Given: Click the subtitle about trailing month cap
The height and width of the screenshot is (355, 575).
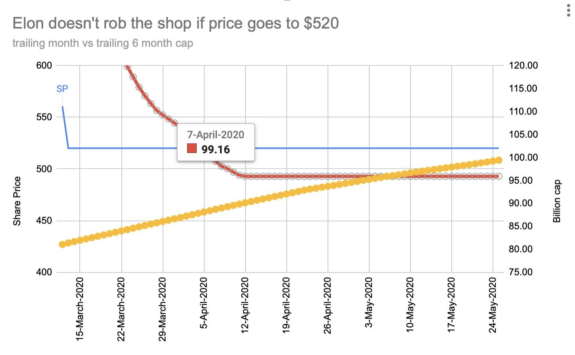Looking at the screenshot, I should click(x=103, y=43).
